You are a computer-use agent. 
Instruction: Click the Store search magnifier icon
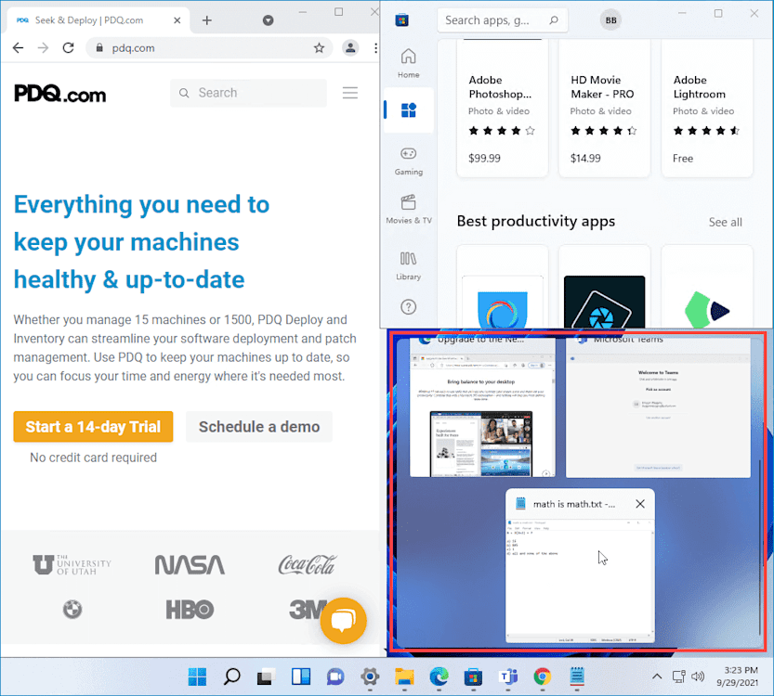point(554,20)
